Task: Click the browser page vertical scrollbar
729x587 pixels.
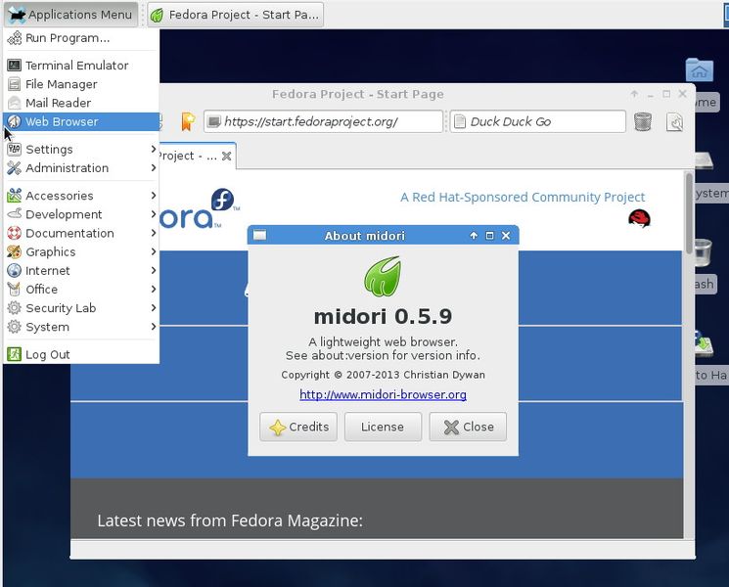Action: (x=689, y=213)
